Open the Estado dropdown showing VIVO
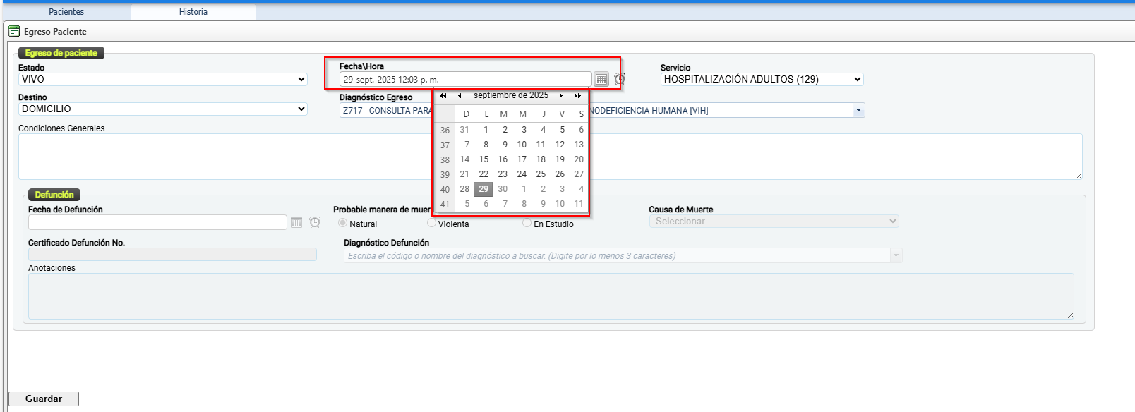The width and height of the screenshot is (1135, 412). click(x=162, y=80)
